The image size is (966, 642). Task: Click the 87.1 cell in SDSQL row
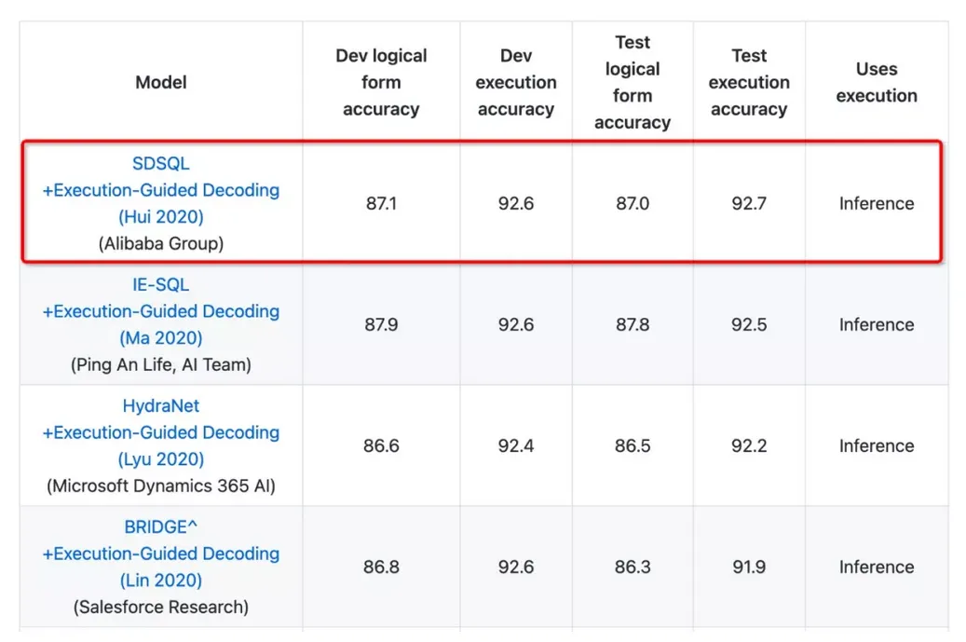(x=381, y=203)
